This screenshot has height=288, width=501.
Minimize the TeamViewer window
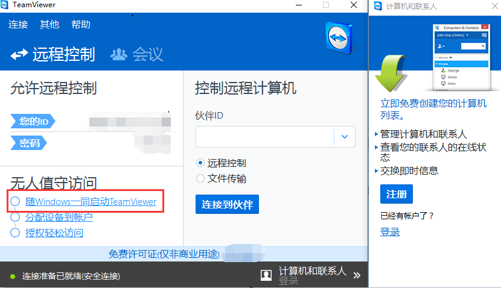[299, 5]
